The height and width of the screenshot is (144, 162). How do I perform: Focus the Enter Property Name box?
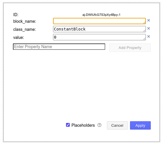coord(59,47)
